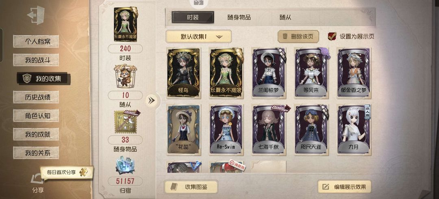This screenshot has height=199, width=439.
Task: Expand the panel with double chevron arrow
Action: pyautogui.click(x=152, y=101)
